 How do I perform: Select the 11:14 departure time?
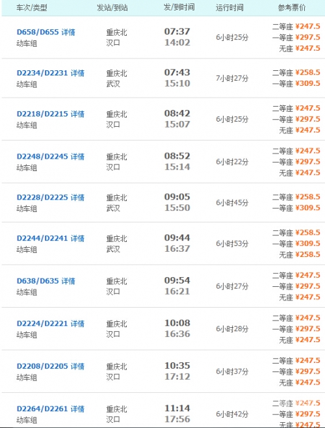tap(177, 408)
